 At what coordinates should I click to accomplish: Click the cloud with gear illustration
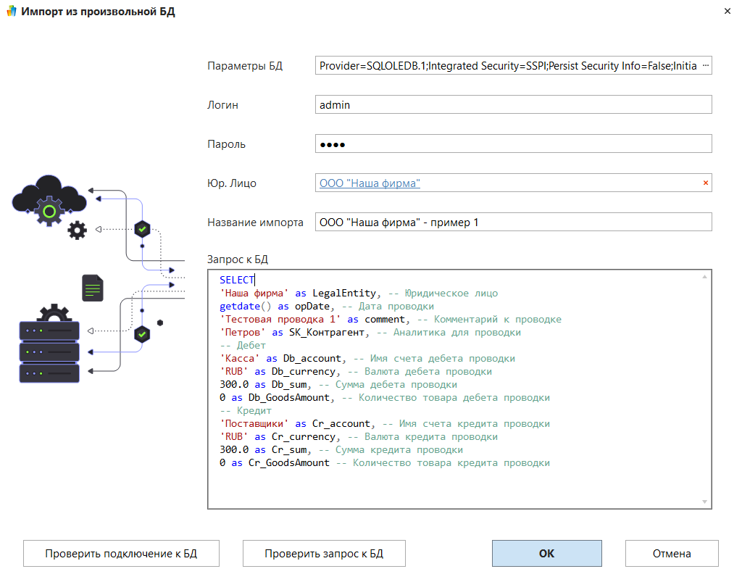[49, 201]
